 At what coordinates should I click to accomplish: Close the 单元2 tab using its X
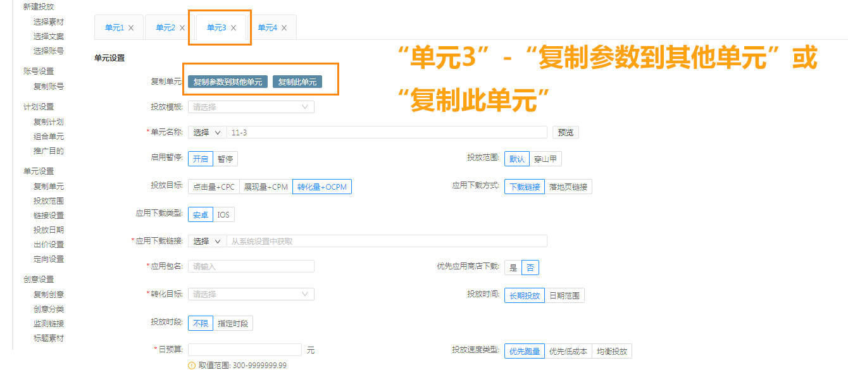tap(182, 28)
